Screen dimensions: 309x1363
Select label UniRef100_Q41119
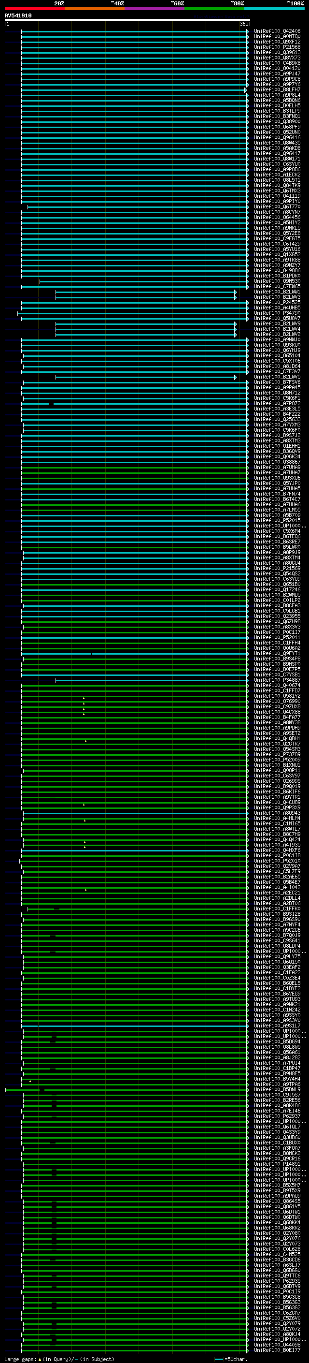[x=277, y=196]
